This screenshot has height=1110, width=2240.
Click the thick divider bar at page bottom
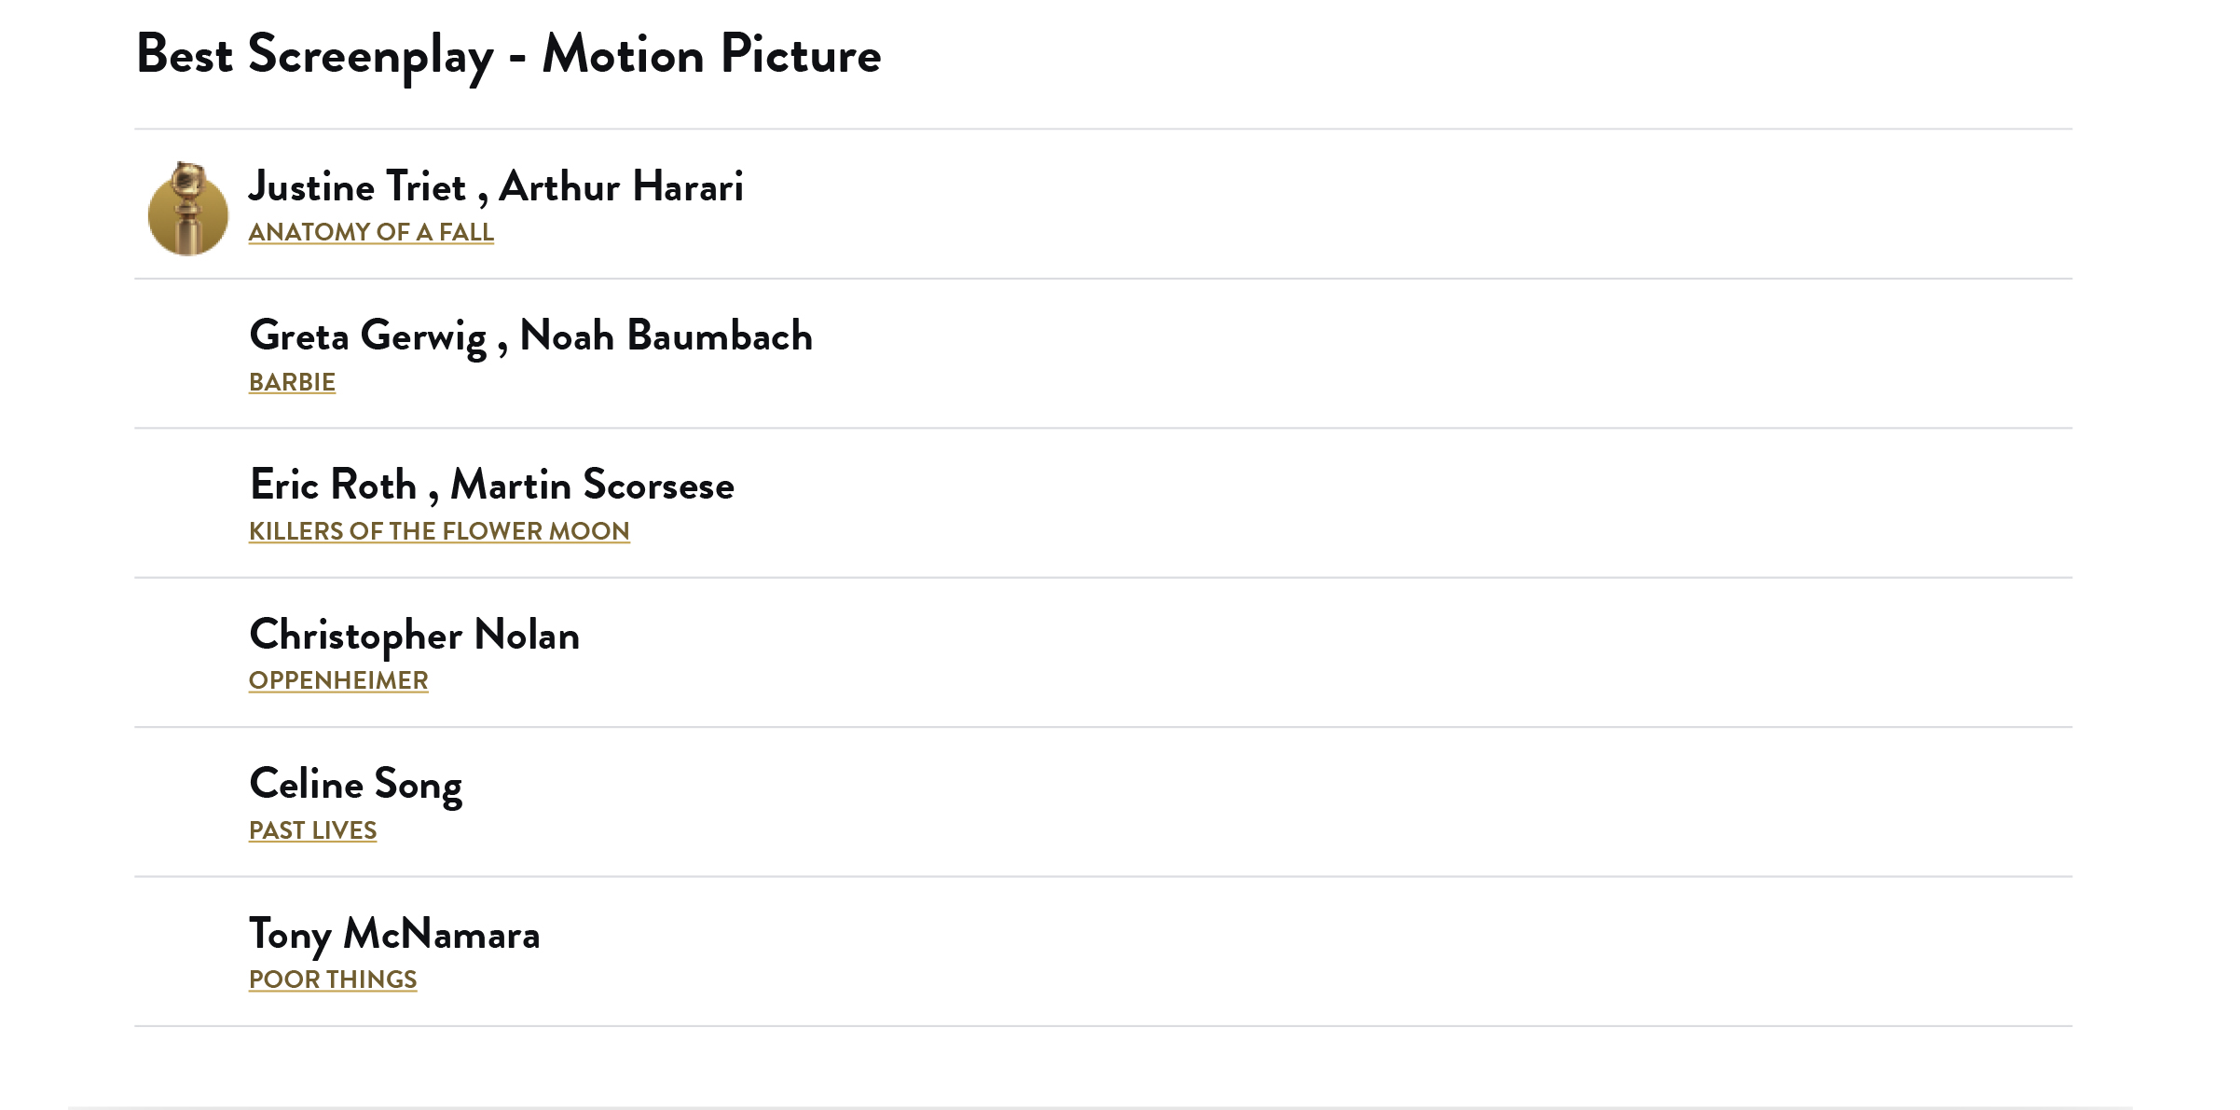click(x=1100, y=1107)
